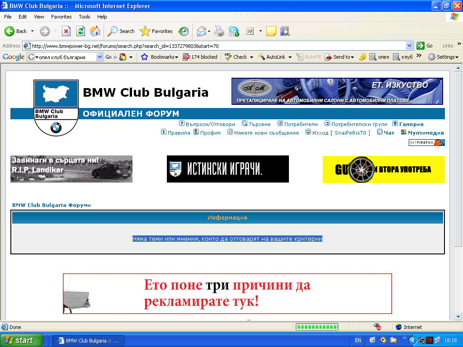This screenshot has height=347, width=463.
Task: Click the Edit with Word icon
Action: coord(250,31)
